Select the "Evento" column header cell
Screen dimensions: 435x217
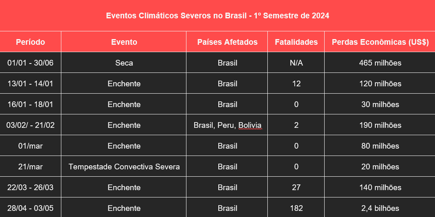[x=124, y=42]
